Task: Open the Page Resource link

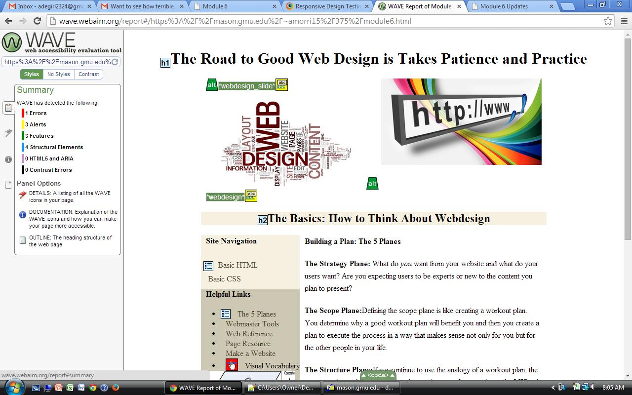Action: tap(248, 344)
